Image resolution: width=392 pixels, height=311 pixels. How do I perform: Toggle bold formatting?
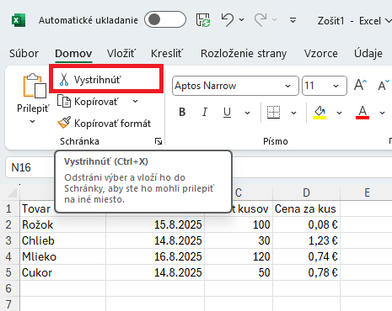point(182,112)
